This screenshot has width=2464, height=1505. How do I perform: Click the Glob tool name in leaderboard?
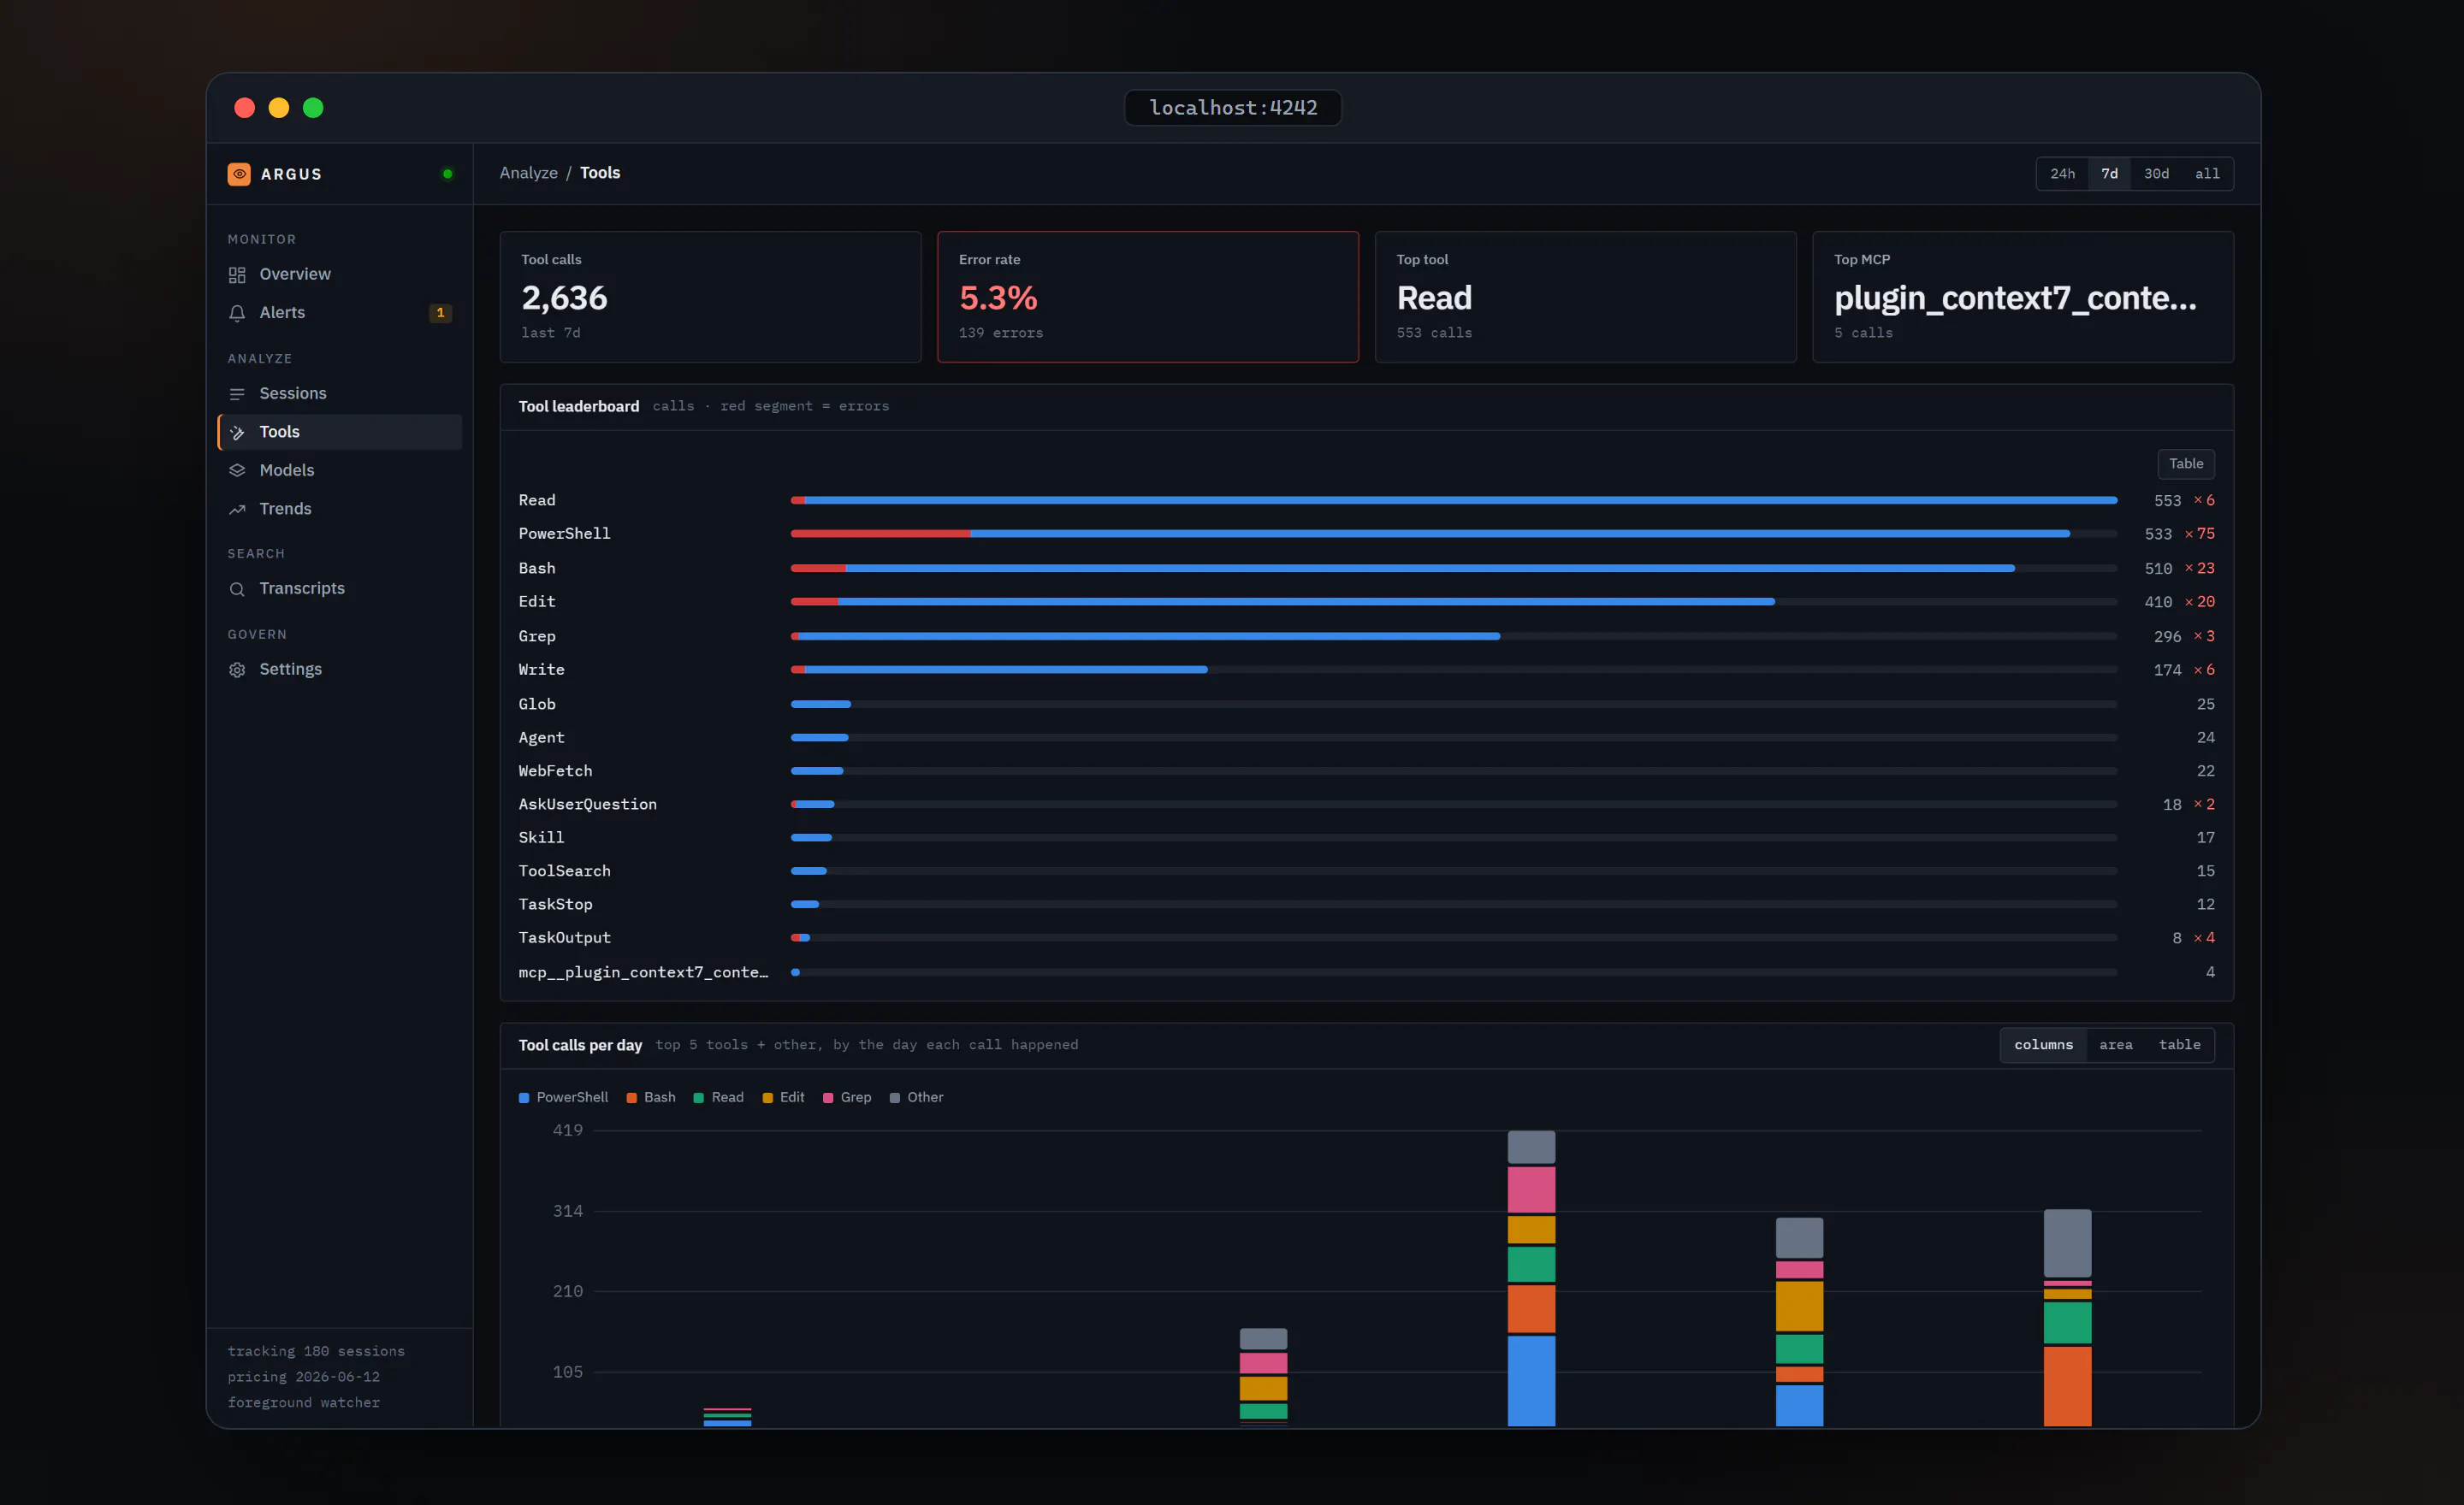tap(537, 705)
